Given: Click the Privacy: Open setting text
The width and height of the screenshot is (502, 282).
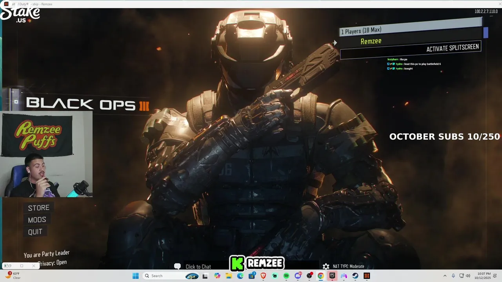Looking at the screenshot, I should point(52,263).
